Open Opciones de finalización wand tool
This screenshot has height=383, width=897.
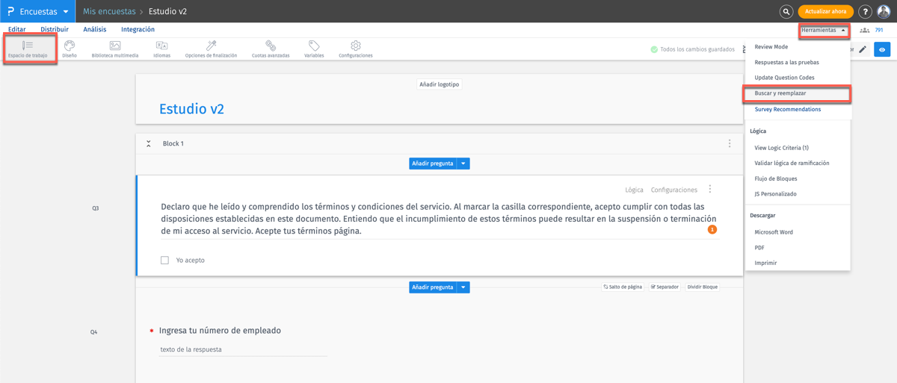tap(211, 49)
